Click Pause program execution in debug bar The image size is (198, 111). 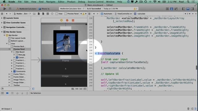tap(12, 93)
